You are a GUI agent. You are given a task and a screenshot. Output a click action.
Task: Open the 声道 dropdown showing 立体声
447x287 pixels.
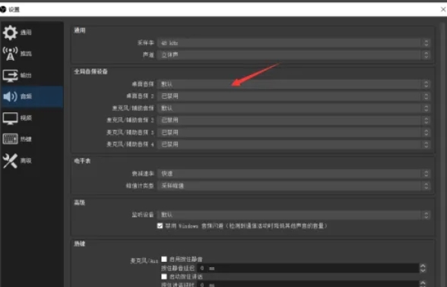pos(293,55)
